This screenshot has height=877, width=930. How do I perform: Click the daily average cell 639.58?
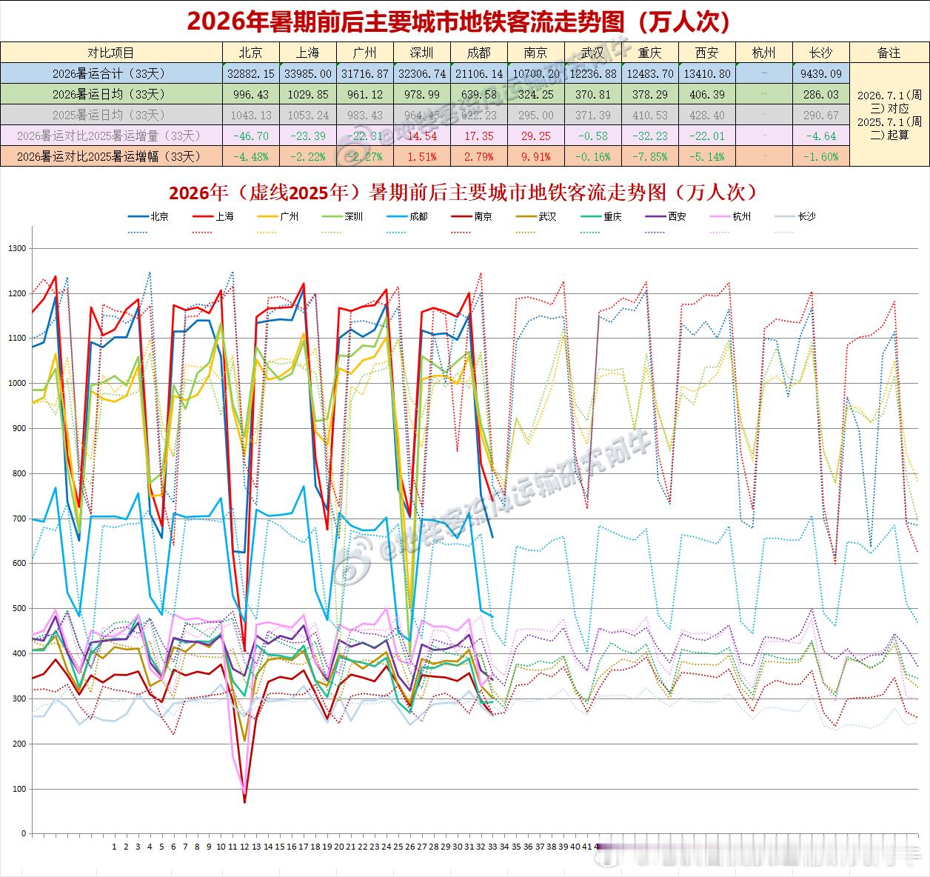point(479,94)
